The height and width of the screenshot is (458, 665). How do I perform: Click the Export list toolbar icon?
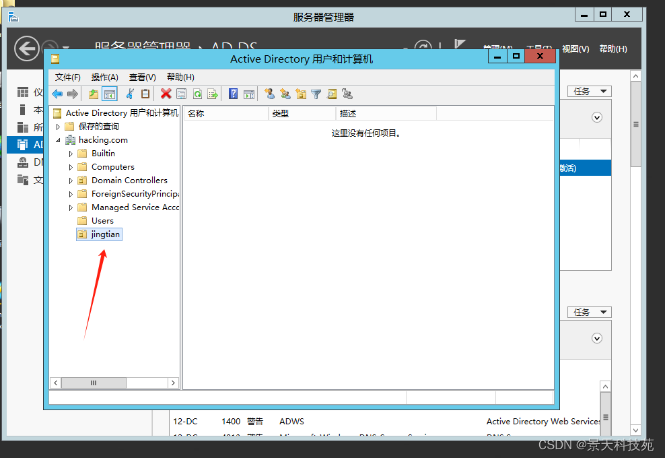(213, 94)
